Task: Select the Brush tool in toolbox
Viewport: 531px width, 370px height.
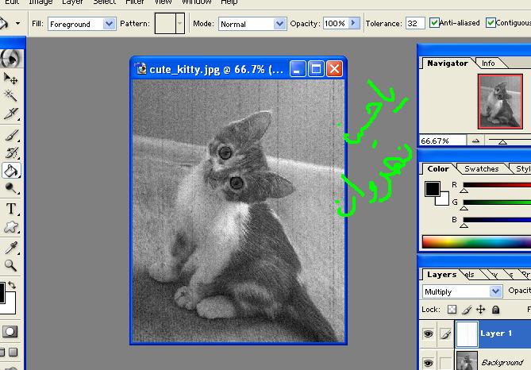Action: pyautogui.click(x=11, y=135)
